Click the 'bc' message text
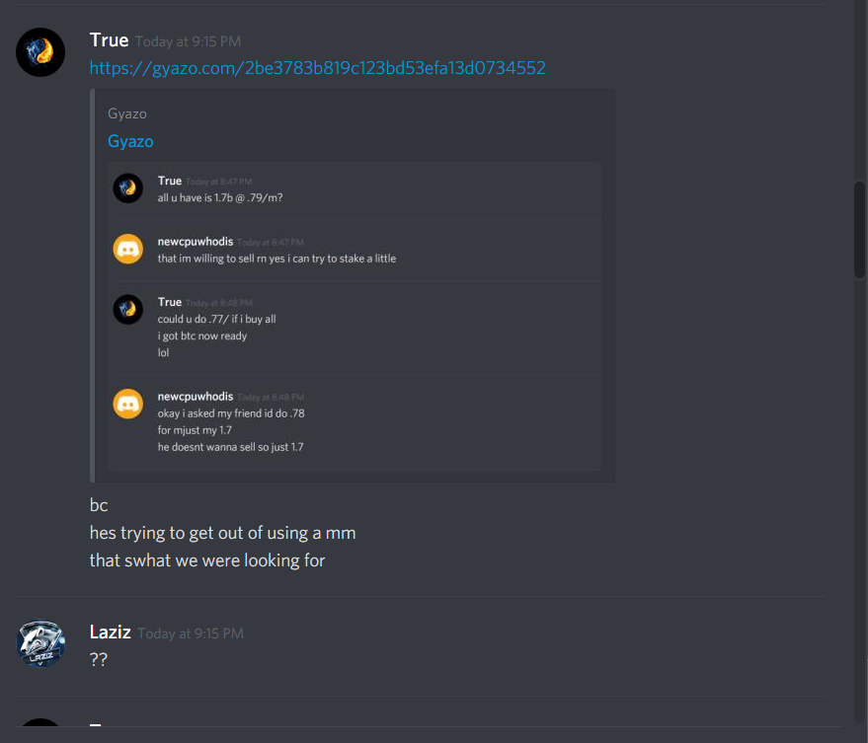The image size is (868, 743). (99, 505)
